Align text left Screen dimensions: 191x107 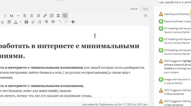(x=25, y=16)
